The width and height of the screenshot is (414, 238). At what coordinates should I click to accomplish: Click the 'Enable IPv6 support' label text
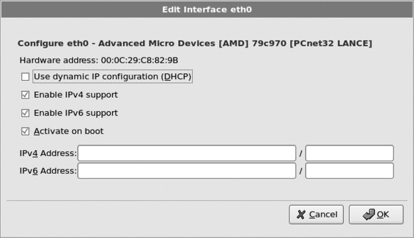coord(76,113)
